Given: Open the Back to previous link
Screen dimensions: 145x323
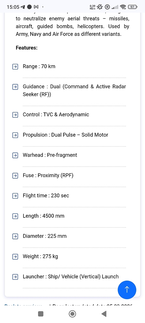Looking at the screenshot, I should click(24, 305).
